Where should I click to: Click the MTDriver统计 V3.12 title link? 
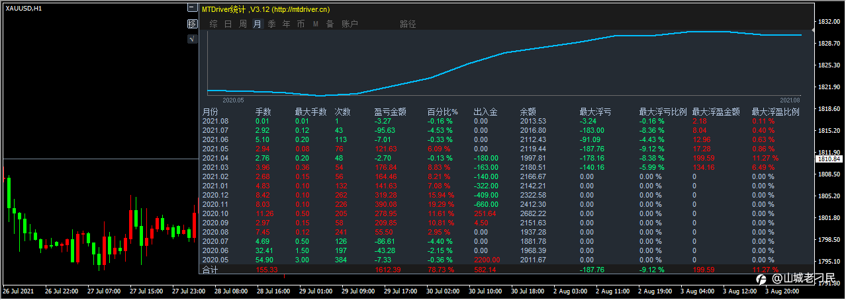point(266,9)
